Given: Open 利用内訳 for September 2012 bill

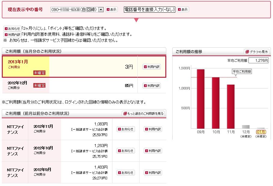Looking at the screenshot, I should click(153, 173).
